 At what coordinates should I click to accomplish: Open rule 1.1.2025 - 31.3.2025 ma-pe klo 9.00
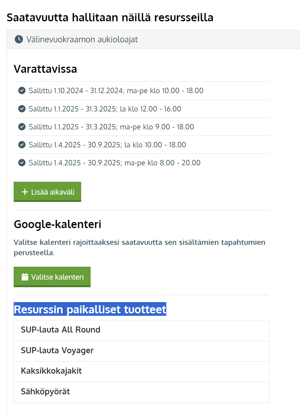pos(111,127)
